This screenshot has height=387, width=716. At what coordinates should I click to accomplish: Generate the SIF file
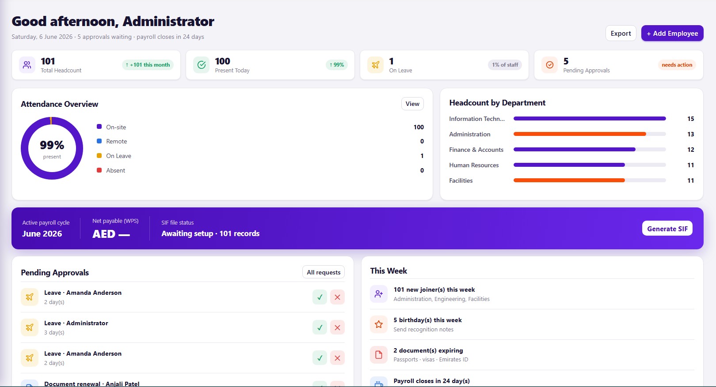tap(667, 229)
